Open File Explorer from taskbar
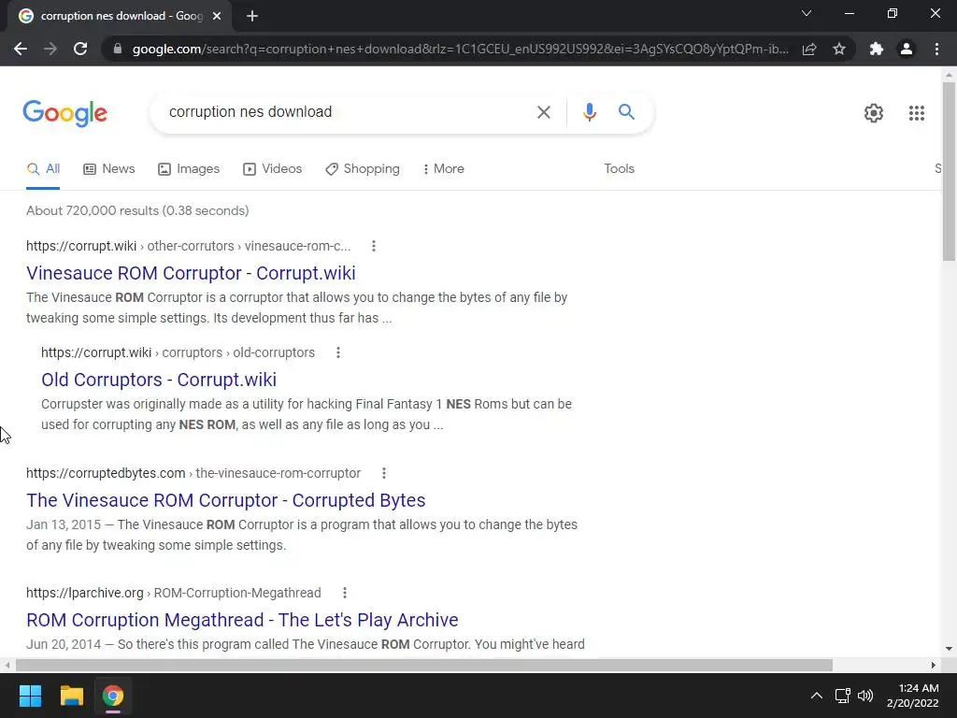The image size is (957, 718). 71,696
